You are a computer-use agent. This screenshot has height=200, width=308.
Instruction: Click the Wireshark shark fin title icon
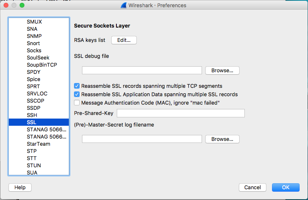pyautogui.click(x=124, y=6)
